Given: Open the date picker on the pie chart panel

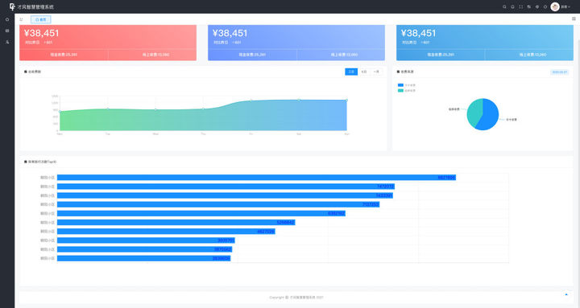Looking at the screenshot, I should click(560, 72).
